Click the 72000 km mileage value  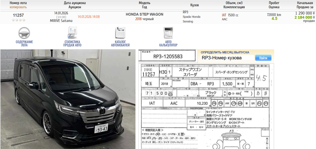click(274, 15)
